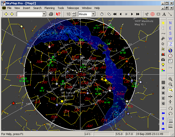Viewport: 175px width, 137px height.
Task: Play animation forward
Action: coord(132,14)
